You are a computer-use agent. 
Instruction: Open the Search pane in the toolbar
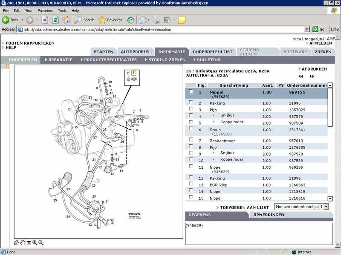point(84,20)
